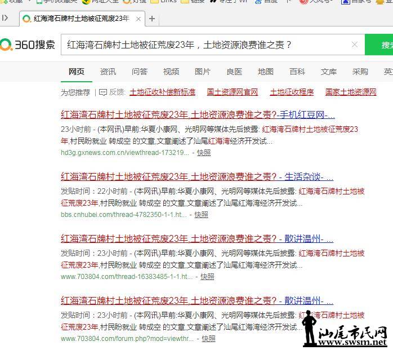Screen dimensions: 393x350
Task: Click the snippet line starting 发贴时间:22小时前
Action: tap(212, 192)
